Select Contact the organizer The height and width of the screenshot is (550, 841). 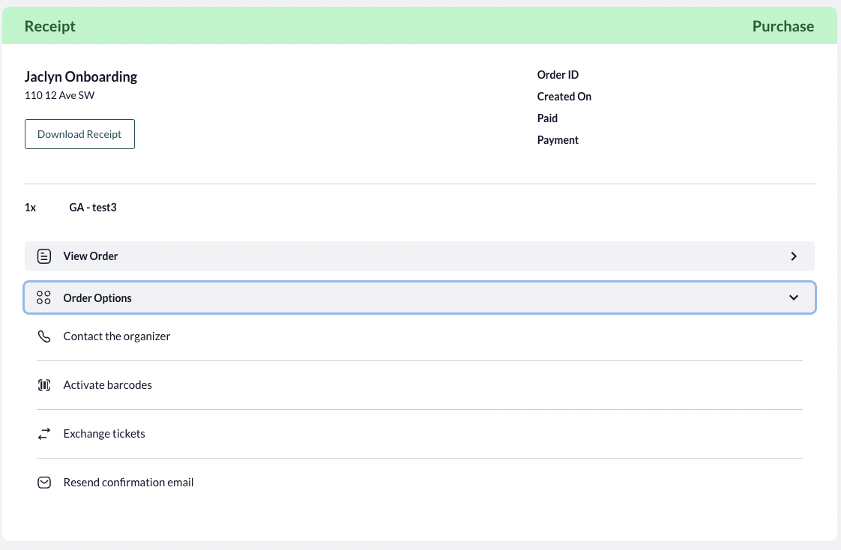pos(420,336)
